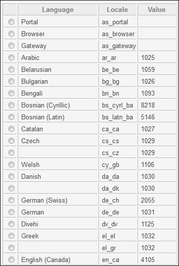The height and width of the screenshot is (266, 179).
Task: Pick the el_gr locale radio button
Action: (11, 248)
